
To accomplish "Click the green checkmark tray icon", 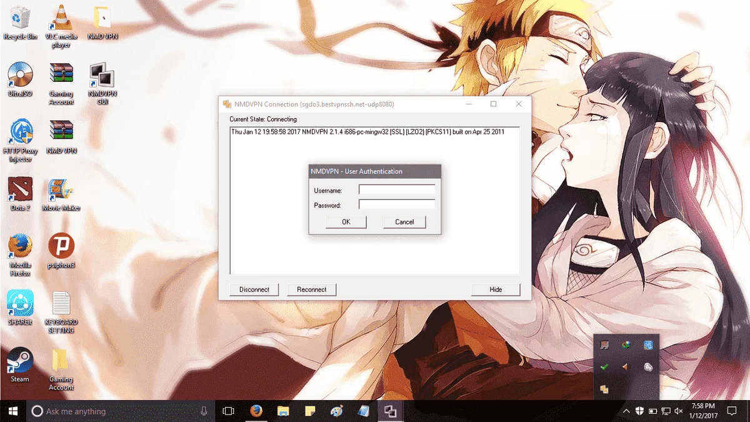I will pyautogui.click(x=604, y=367).
